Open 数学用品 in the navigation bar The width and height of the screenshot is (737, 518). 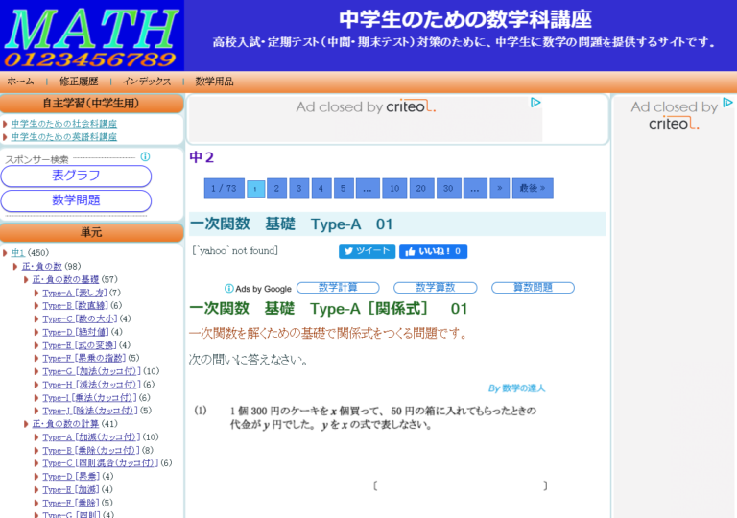(214, 82)
